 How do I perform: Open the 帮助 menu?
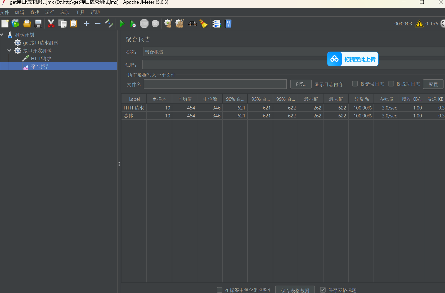(x=95, y=12)
